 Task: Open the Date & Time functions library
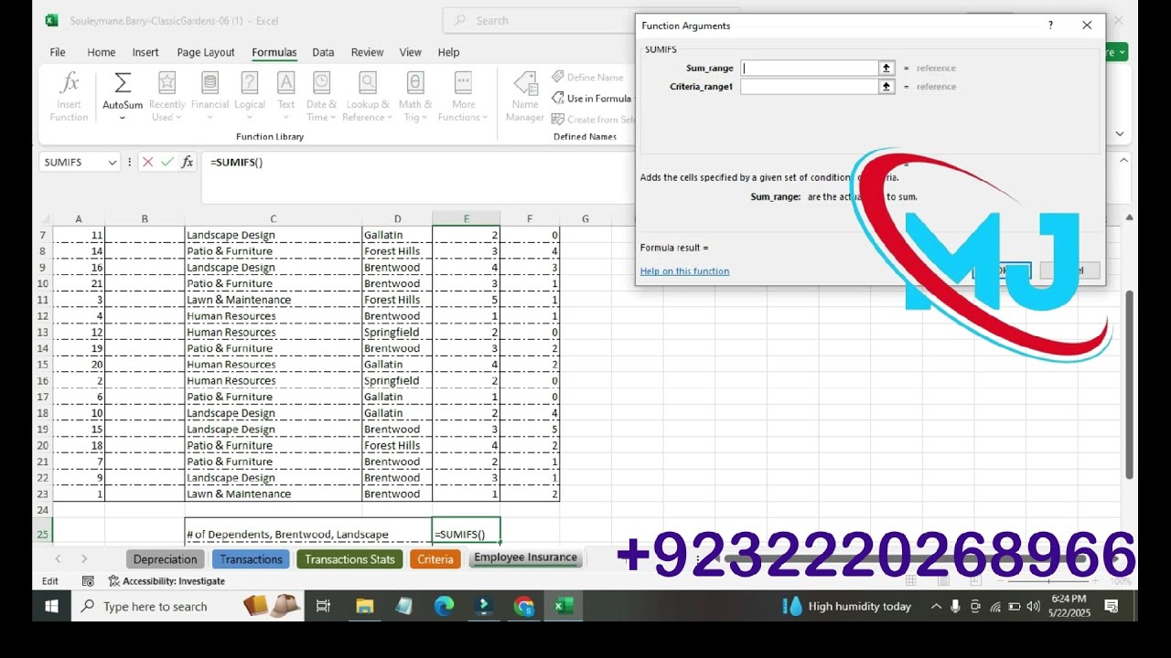point(321,96)
